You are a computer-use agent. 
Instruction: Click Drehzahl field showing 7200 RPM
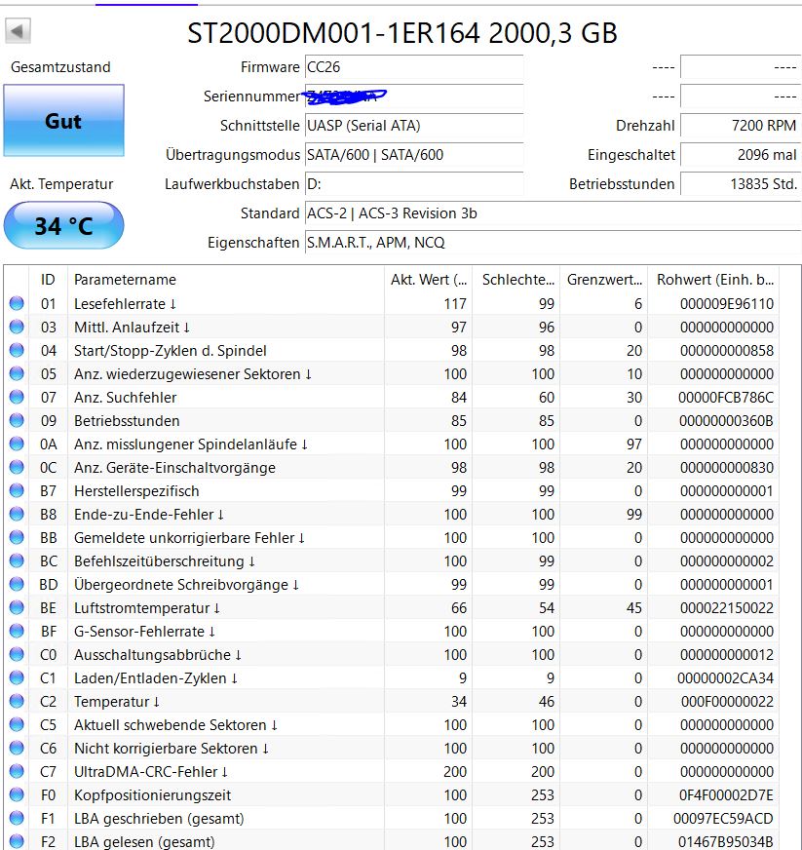point(741,125)
